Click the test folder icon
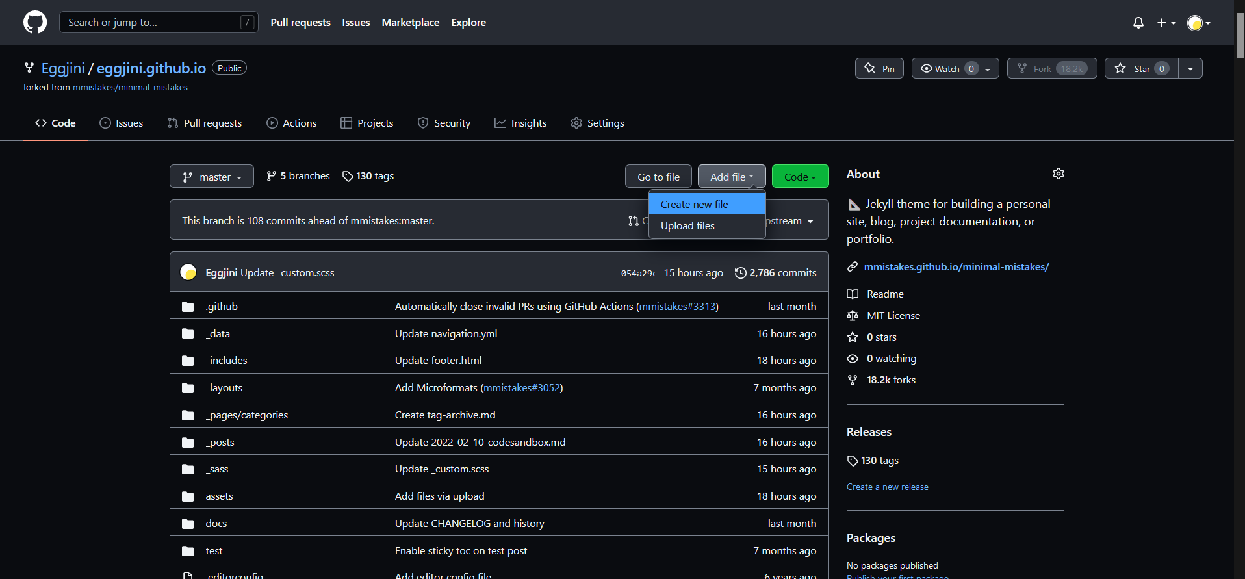This screenshot has width=1245, height=579. tap(188, 551)
